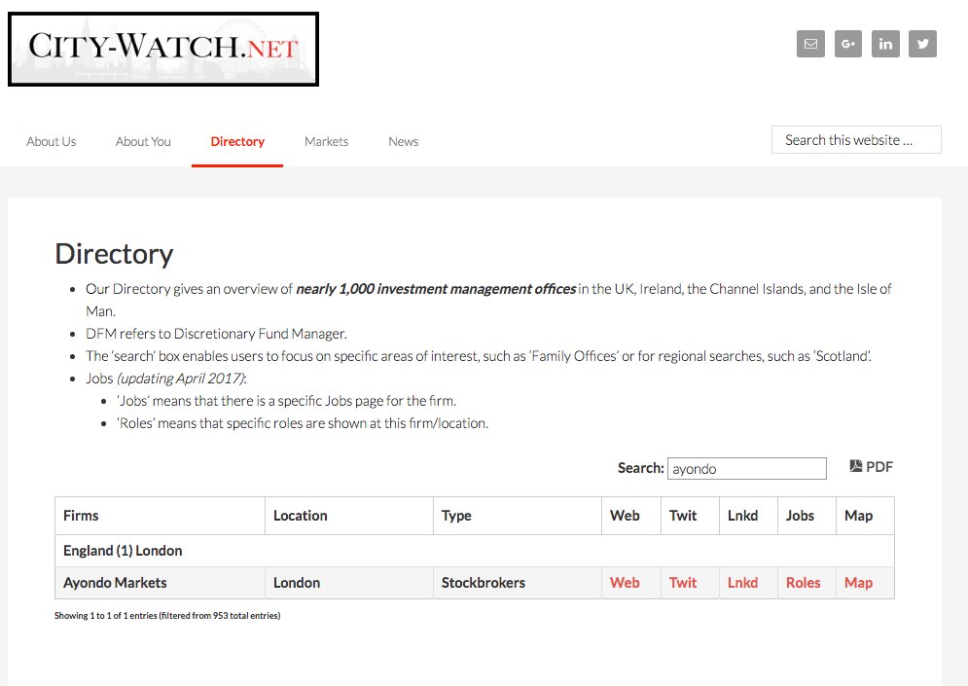Screen dimensions: 968x686
Task: Click the City-Watch.net logo
Action: click(162, 49)
